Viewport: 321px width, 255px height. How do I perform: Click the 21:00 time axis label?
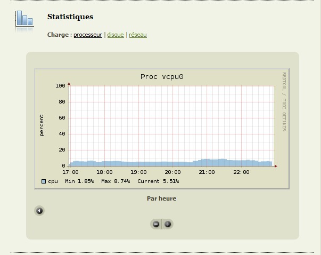point(207,172)
